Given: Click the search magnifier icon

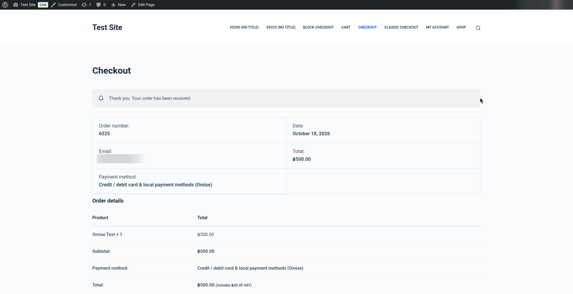Looking at the screenshot, I should tap(478, 28).
